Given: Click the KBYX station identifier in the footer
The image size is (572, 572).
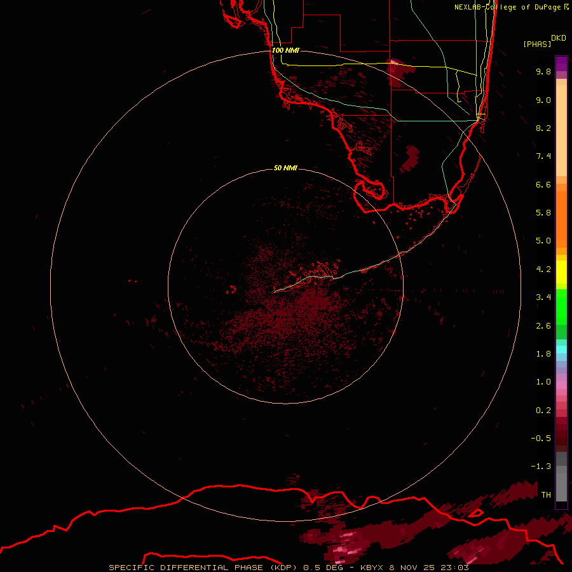Looking at the screenshot, I should 372,568.
